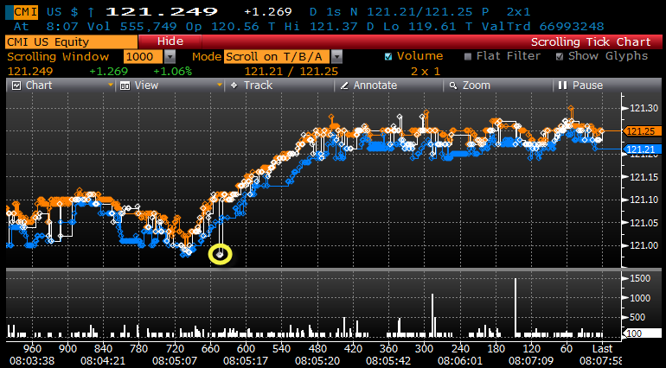
Task: Pause the scrolling tick chart
Action: pyautogui.click(x=587, y=86)
